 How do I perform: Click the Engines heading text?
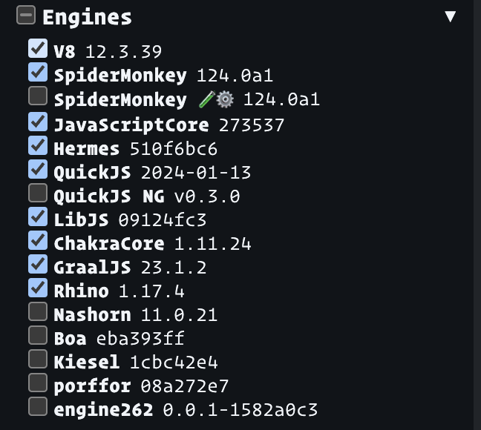point(88,18)
